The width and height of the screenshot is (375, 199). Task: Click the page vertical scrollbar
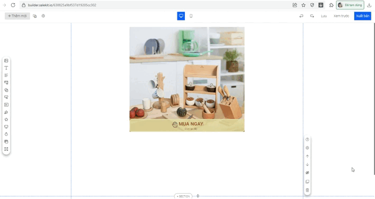click(x=374, y=99)
